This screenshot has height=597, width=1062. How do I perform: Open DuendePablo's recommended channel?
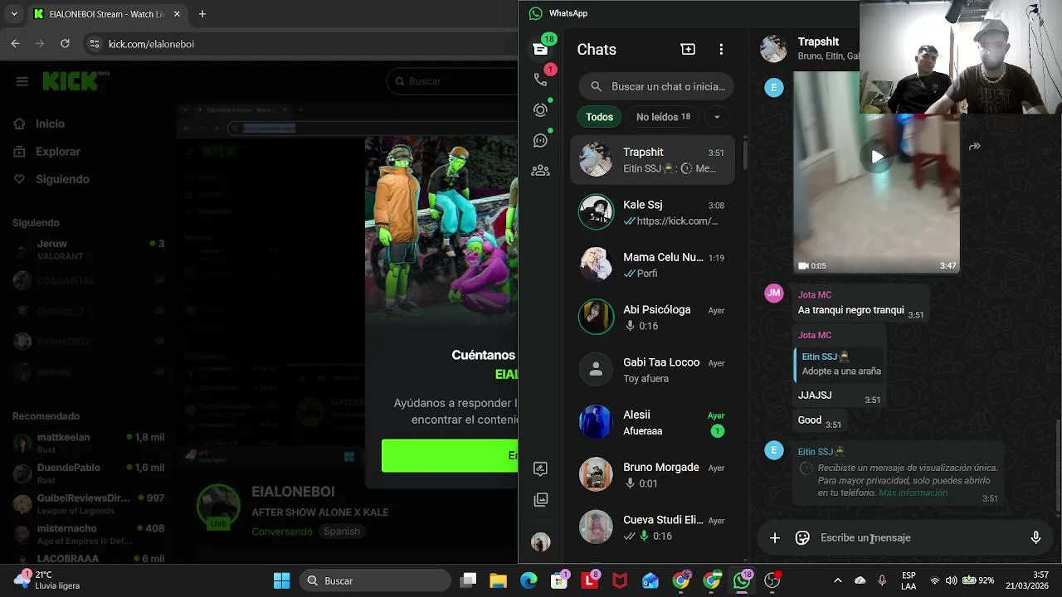click(88, 473)
